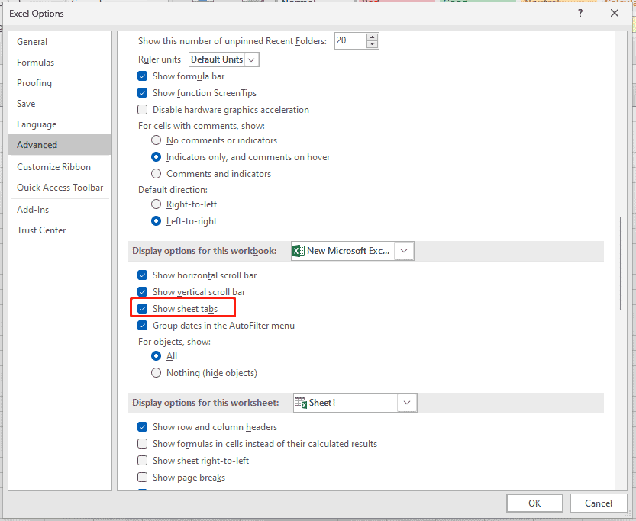The image size is (636, 521).
Task: Disable Show vertical scroll bar
Action: tap(142, 291)
